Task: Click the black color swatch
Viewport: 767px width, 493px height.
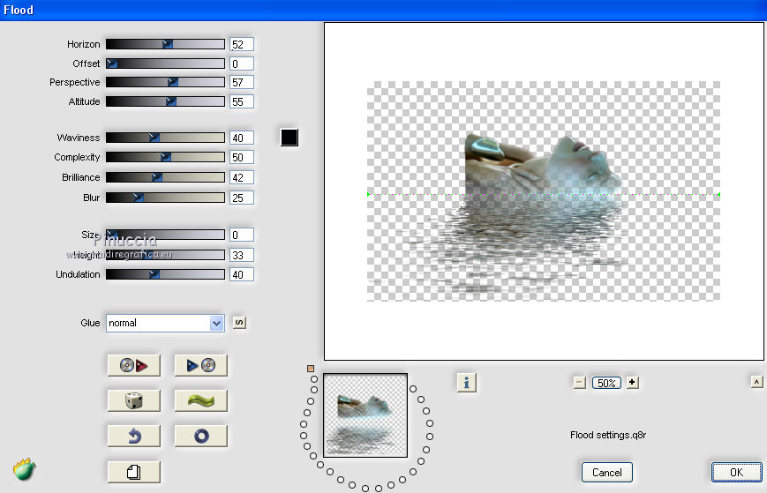Action: pos(290,138)
